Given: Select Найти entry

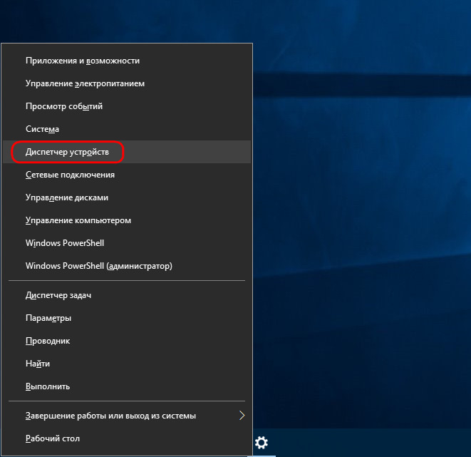Looking at the screenshot, I should [126, 364].
